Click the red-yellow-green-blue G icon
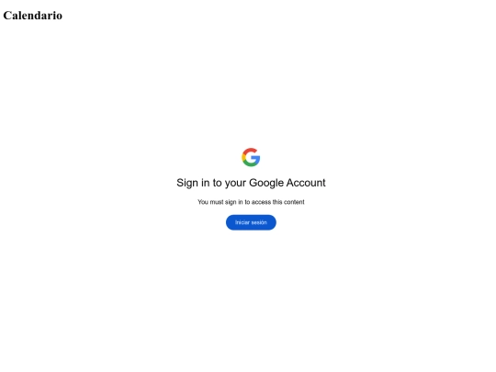Image resolution: width=496 pixels, height=372 pixels. pos(251,157)
